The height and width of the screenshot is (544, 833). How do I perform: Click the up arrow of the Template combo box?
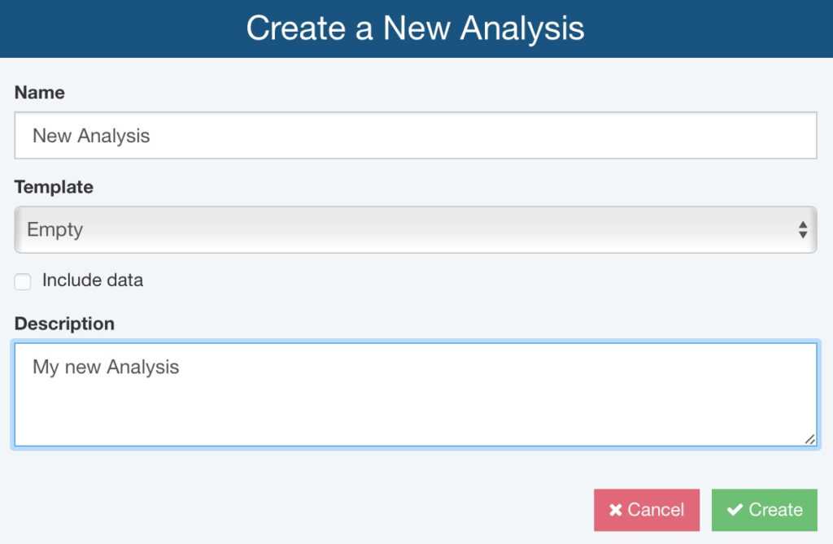pyautogui.click(x=804, y=225)
